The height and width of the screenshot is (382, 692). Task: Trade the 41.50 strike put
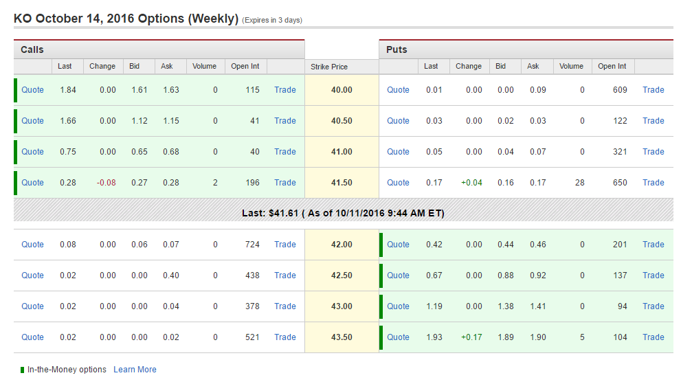653,183
